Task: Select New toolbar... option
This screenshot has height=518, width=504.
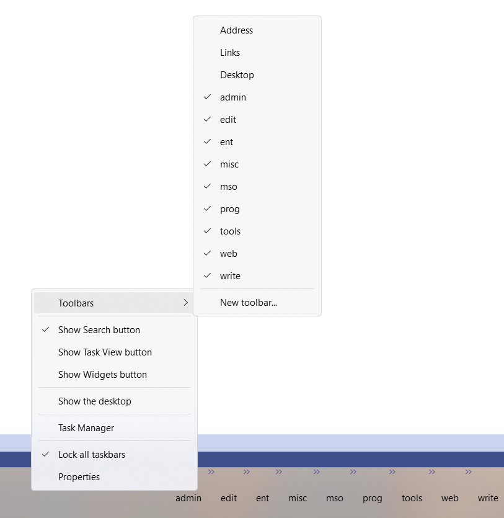Action: [x=257, y=303]
